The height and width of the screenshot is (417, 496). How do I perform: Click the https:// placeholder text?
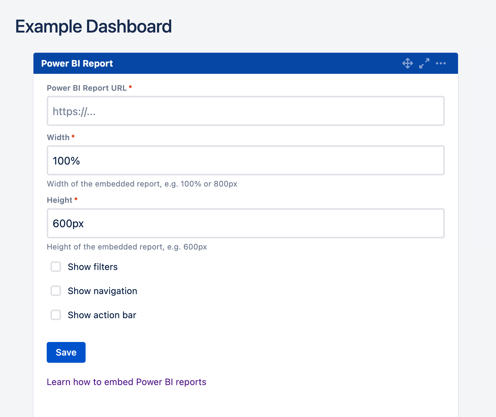(x=74, y=111)
